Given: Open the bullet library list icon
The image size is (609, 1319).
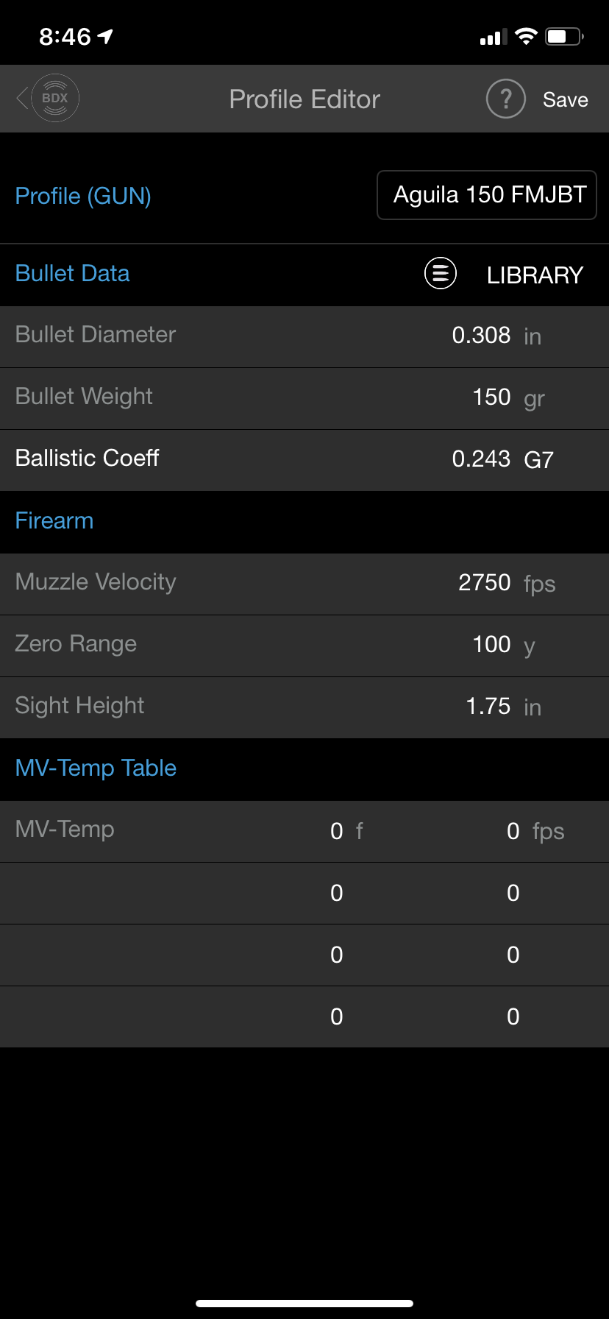Looking at the screenshot, I should click(x=441, y=274).
